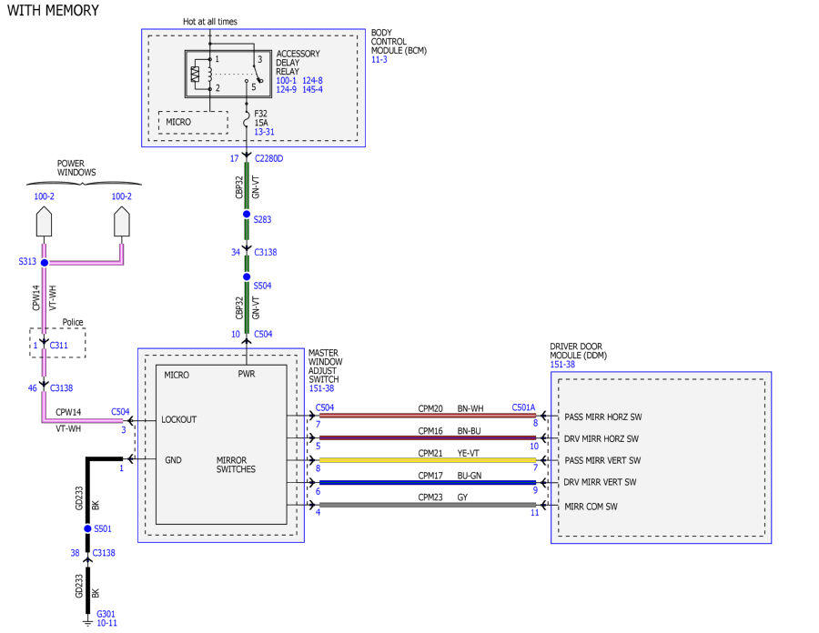Click the left Power Windows 100-2 arrow symbol
The width and height of the screenshot is (819, 633).
pos(44,222)
